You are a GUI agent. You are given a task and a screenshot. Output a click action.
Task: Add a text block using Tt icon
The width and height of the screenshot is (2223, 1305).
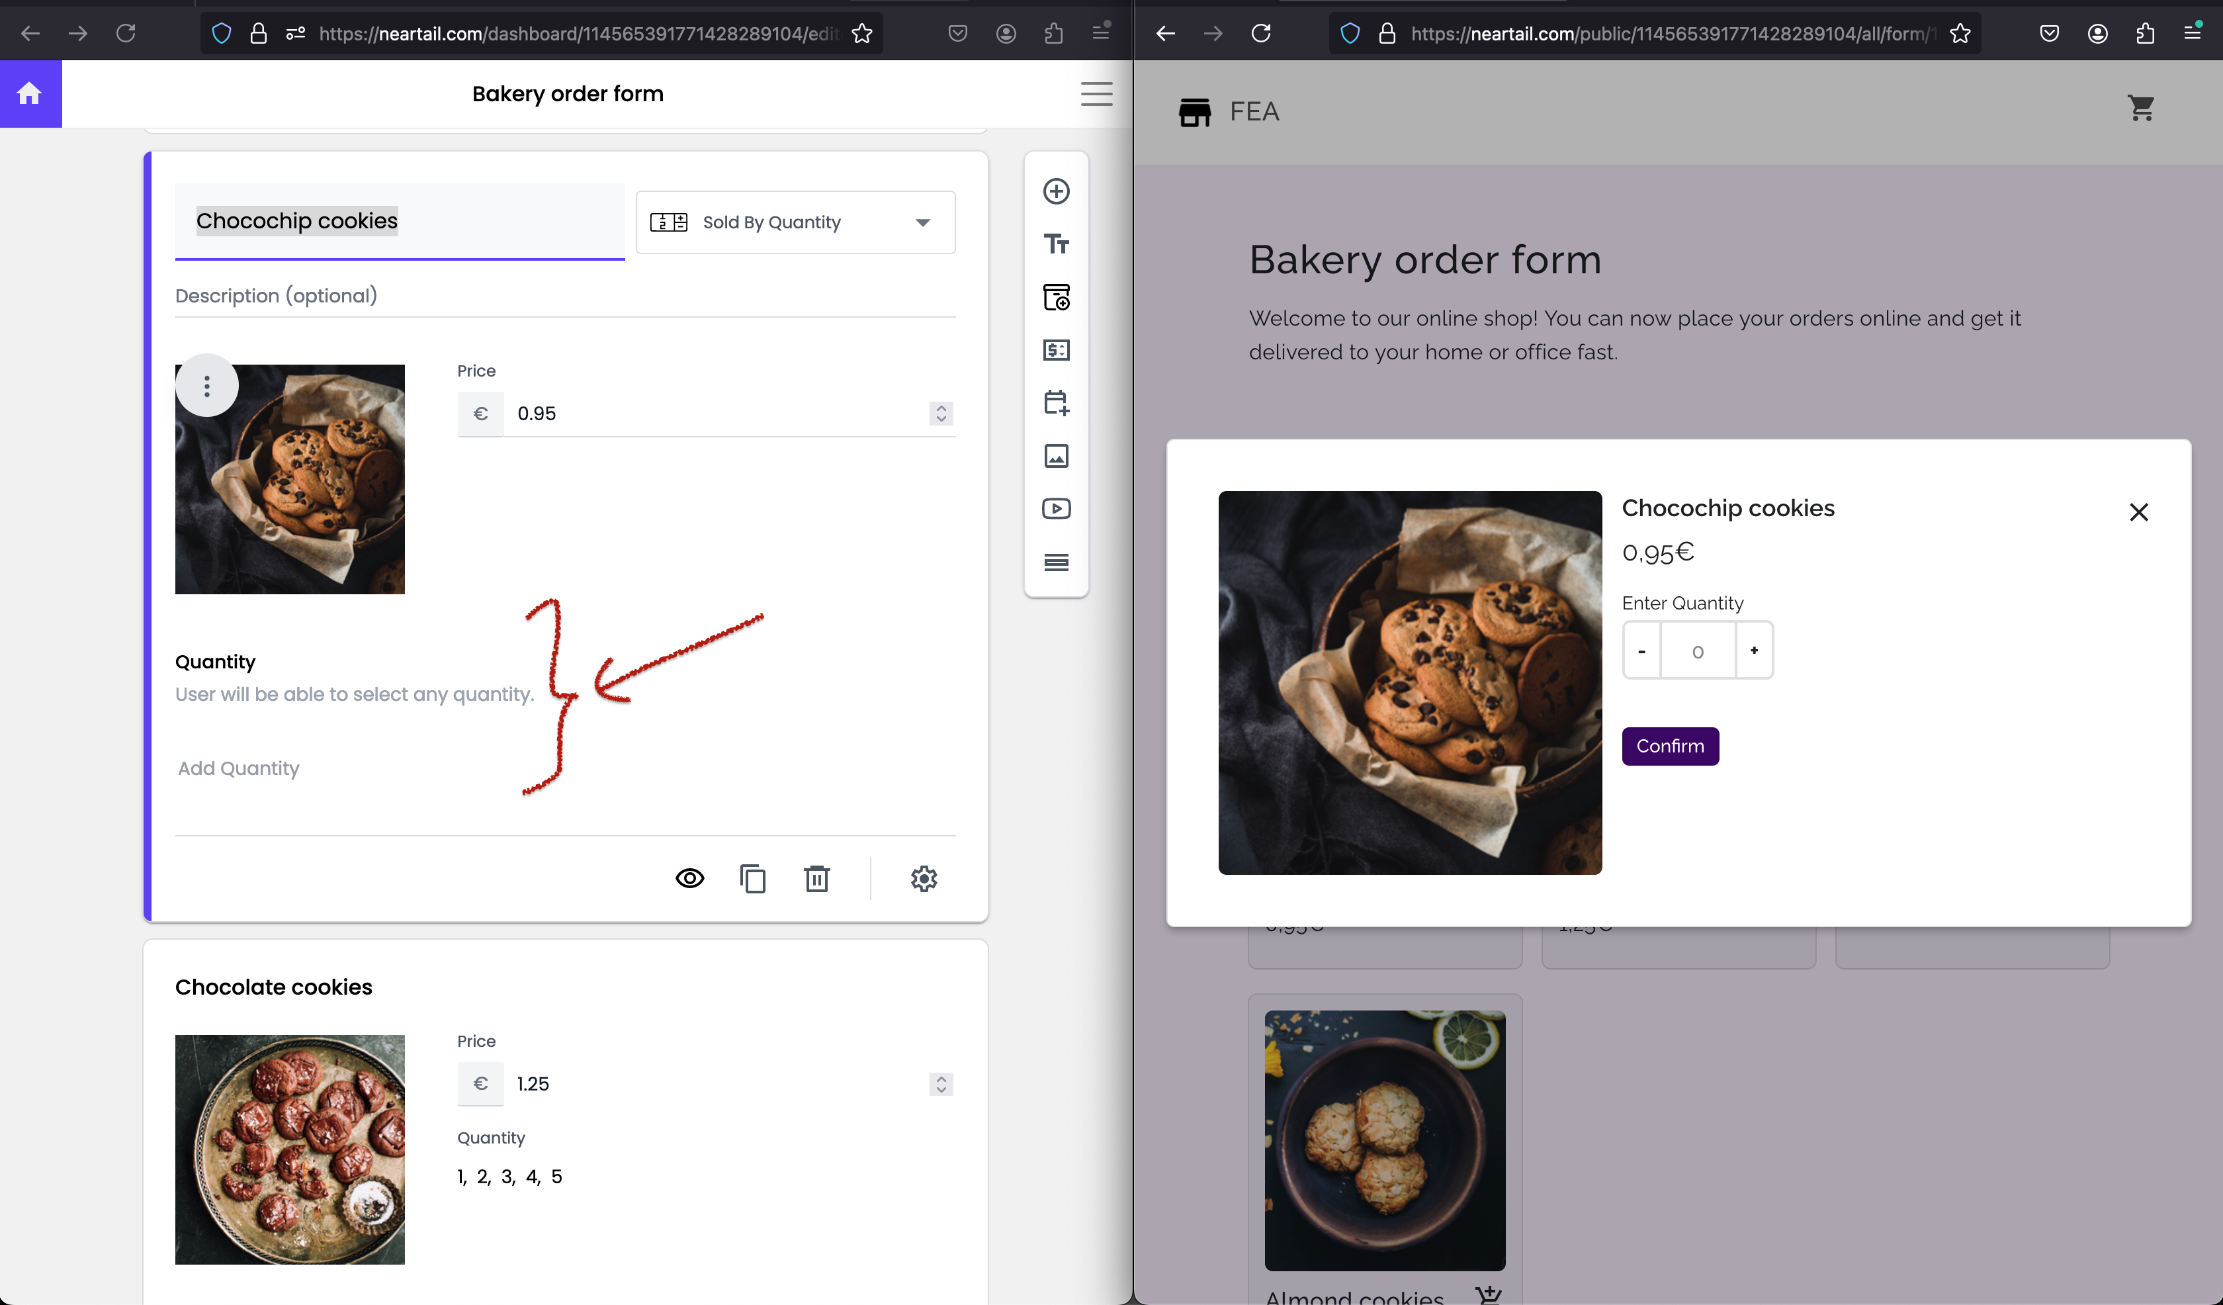click(1056, 244)
